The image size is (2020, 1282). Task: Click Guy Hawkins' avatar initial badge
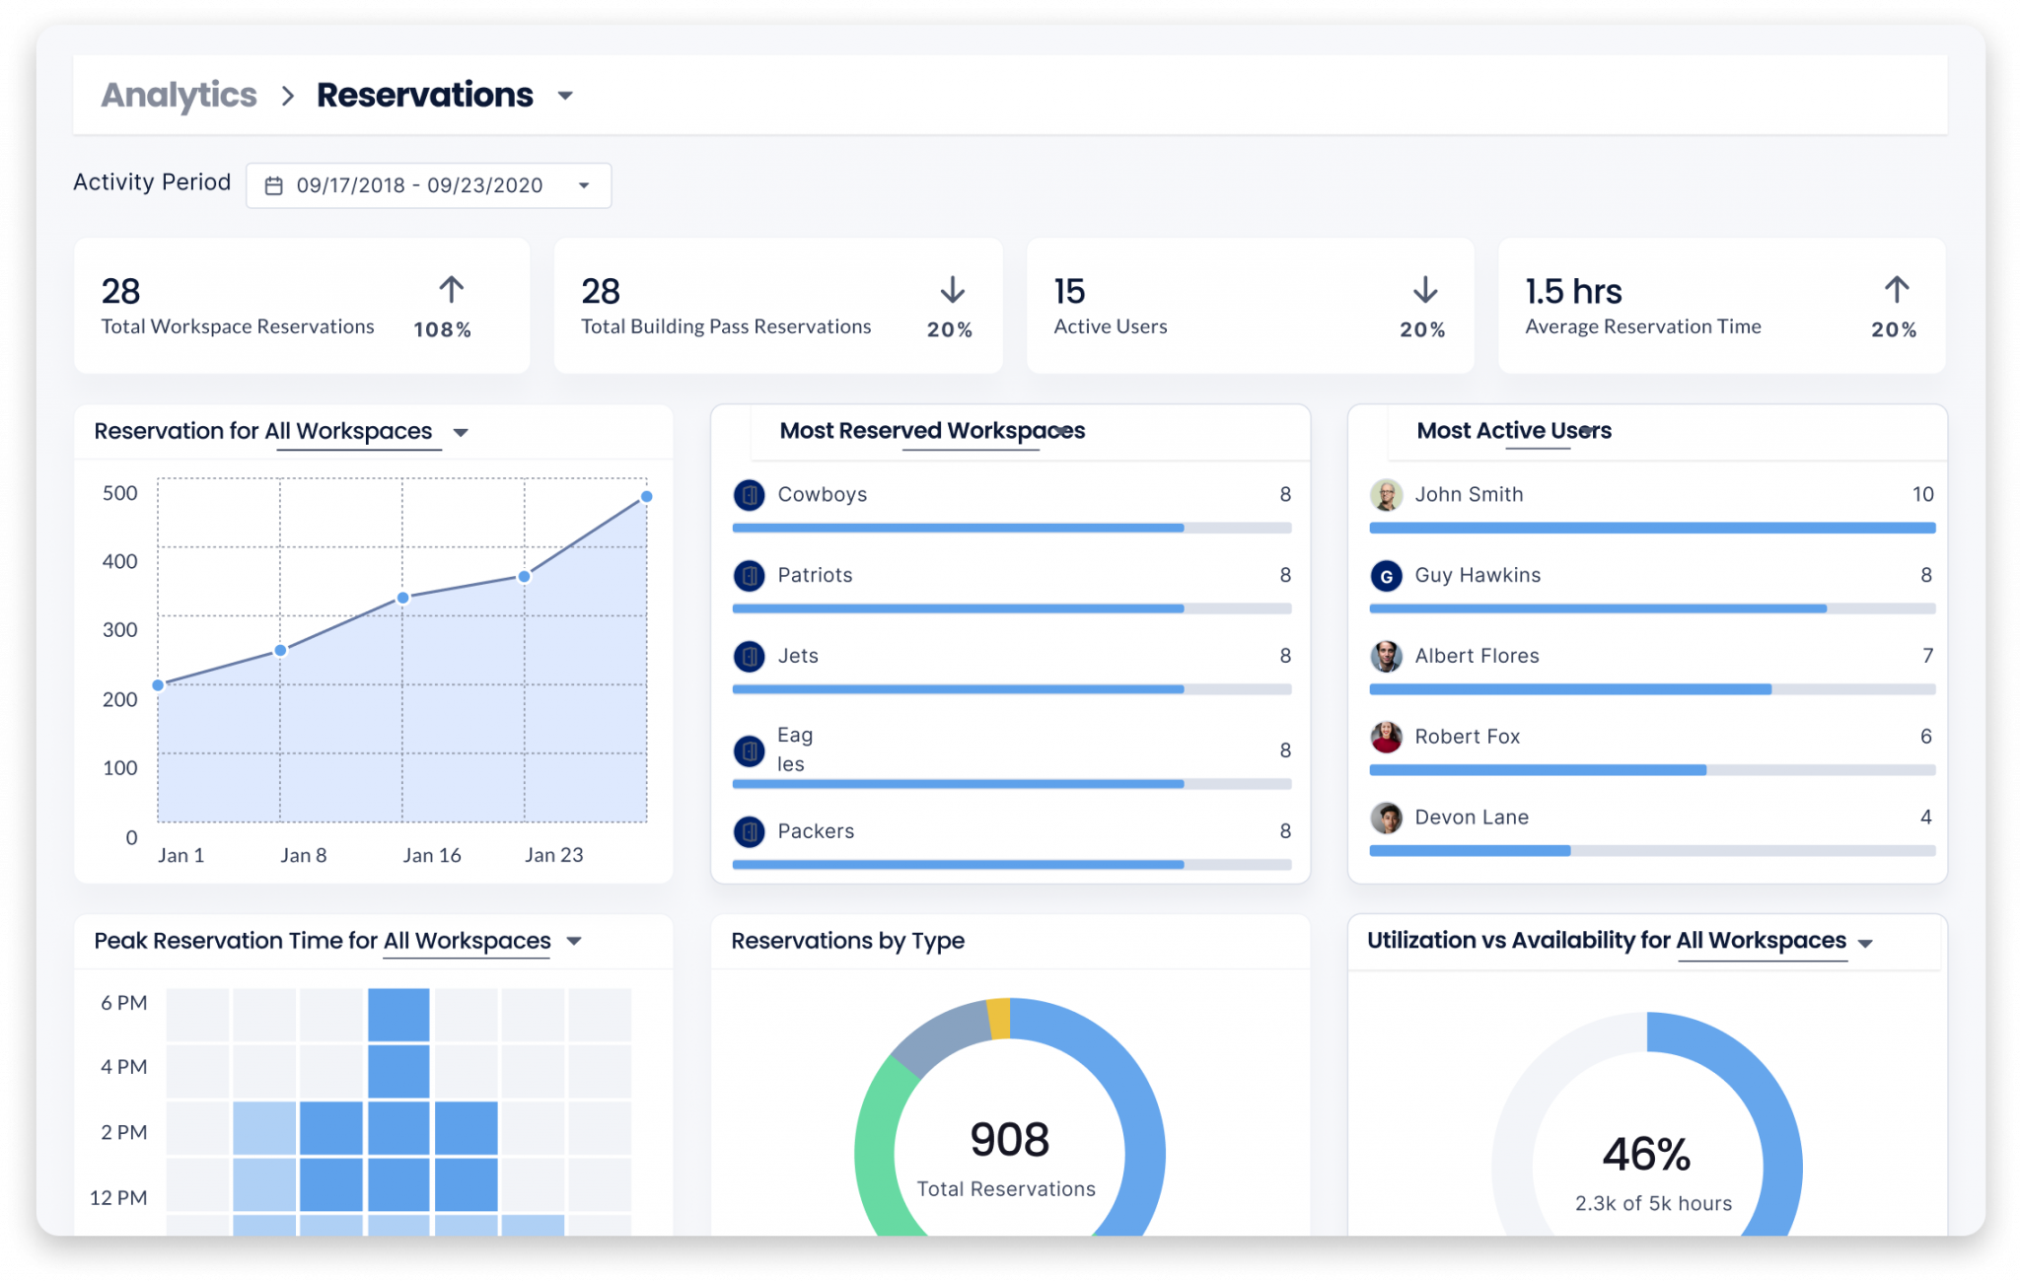[x=1387, y=577]
